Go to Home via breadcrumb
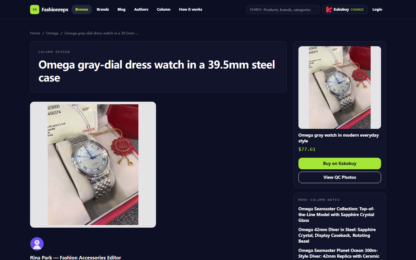The image size is (416, 260). coord(35,33)
